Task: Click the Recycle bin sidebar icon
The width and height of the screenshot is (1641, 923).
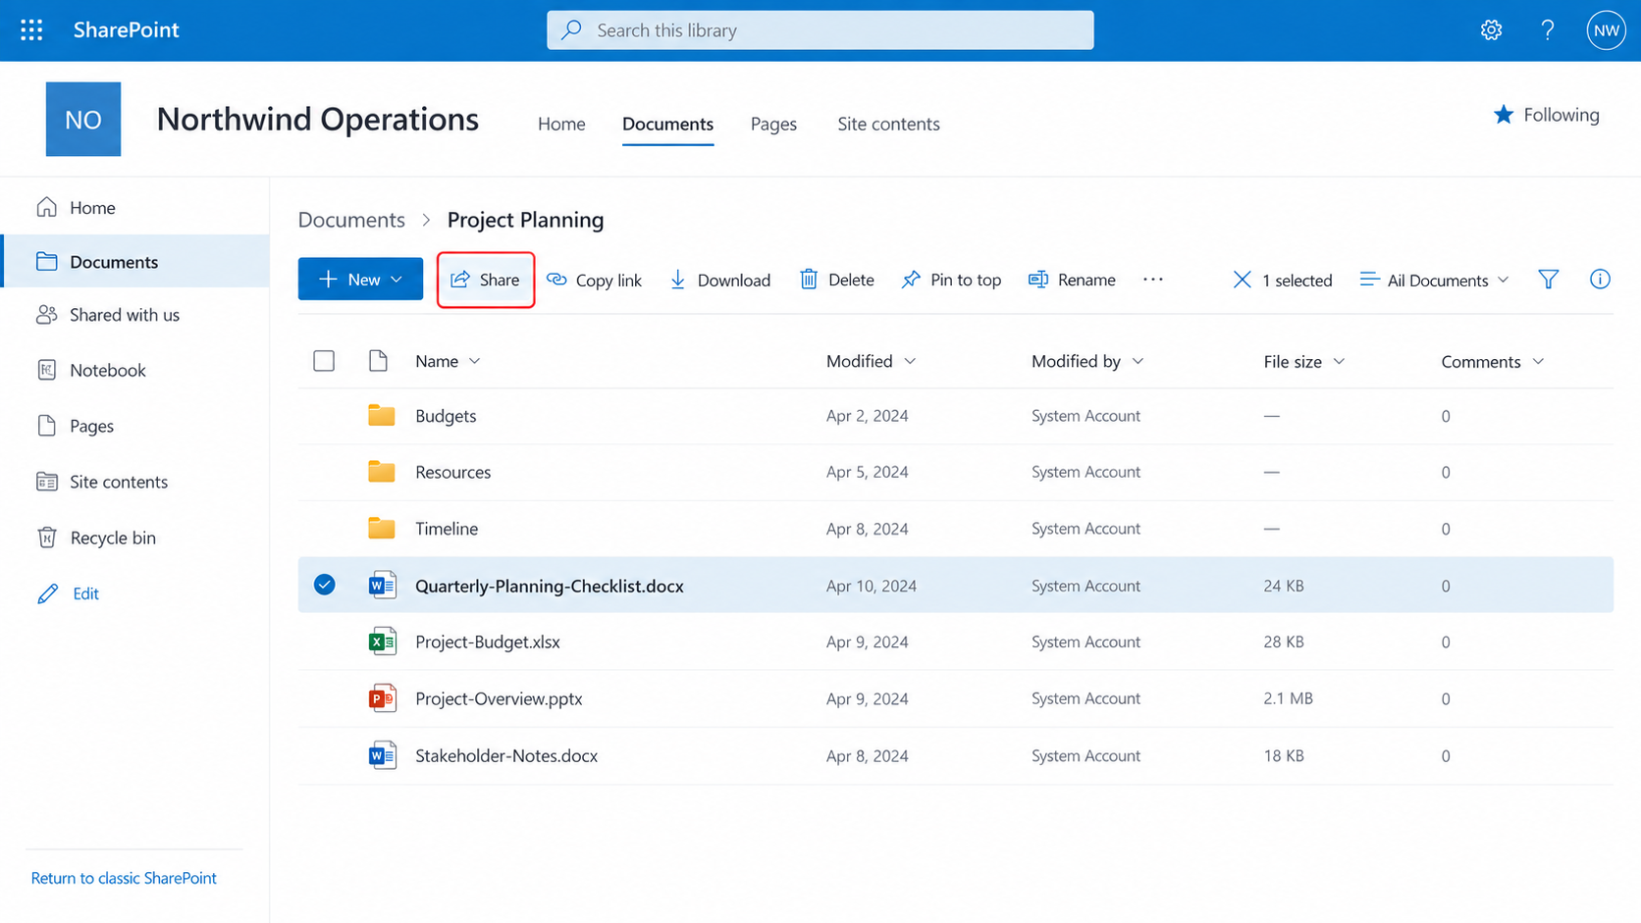Action: click(47, 538)
